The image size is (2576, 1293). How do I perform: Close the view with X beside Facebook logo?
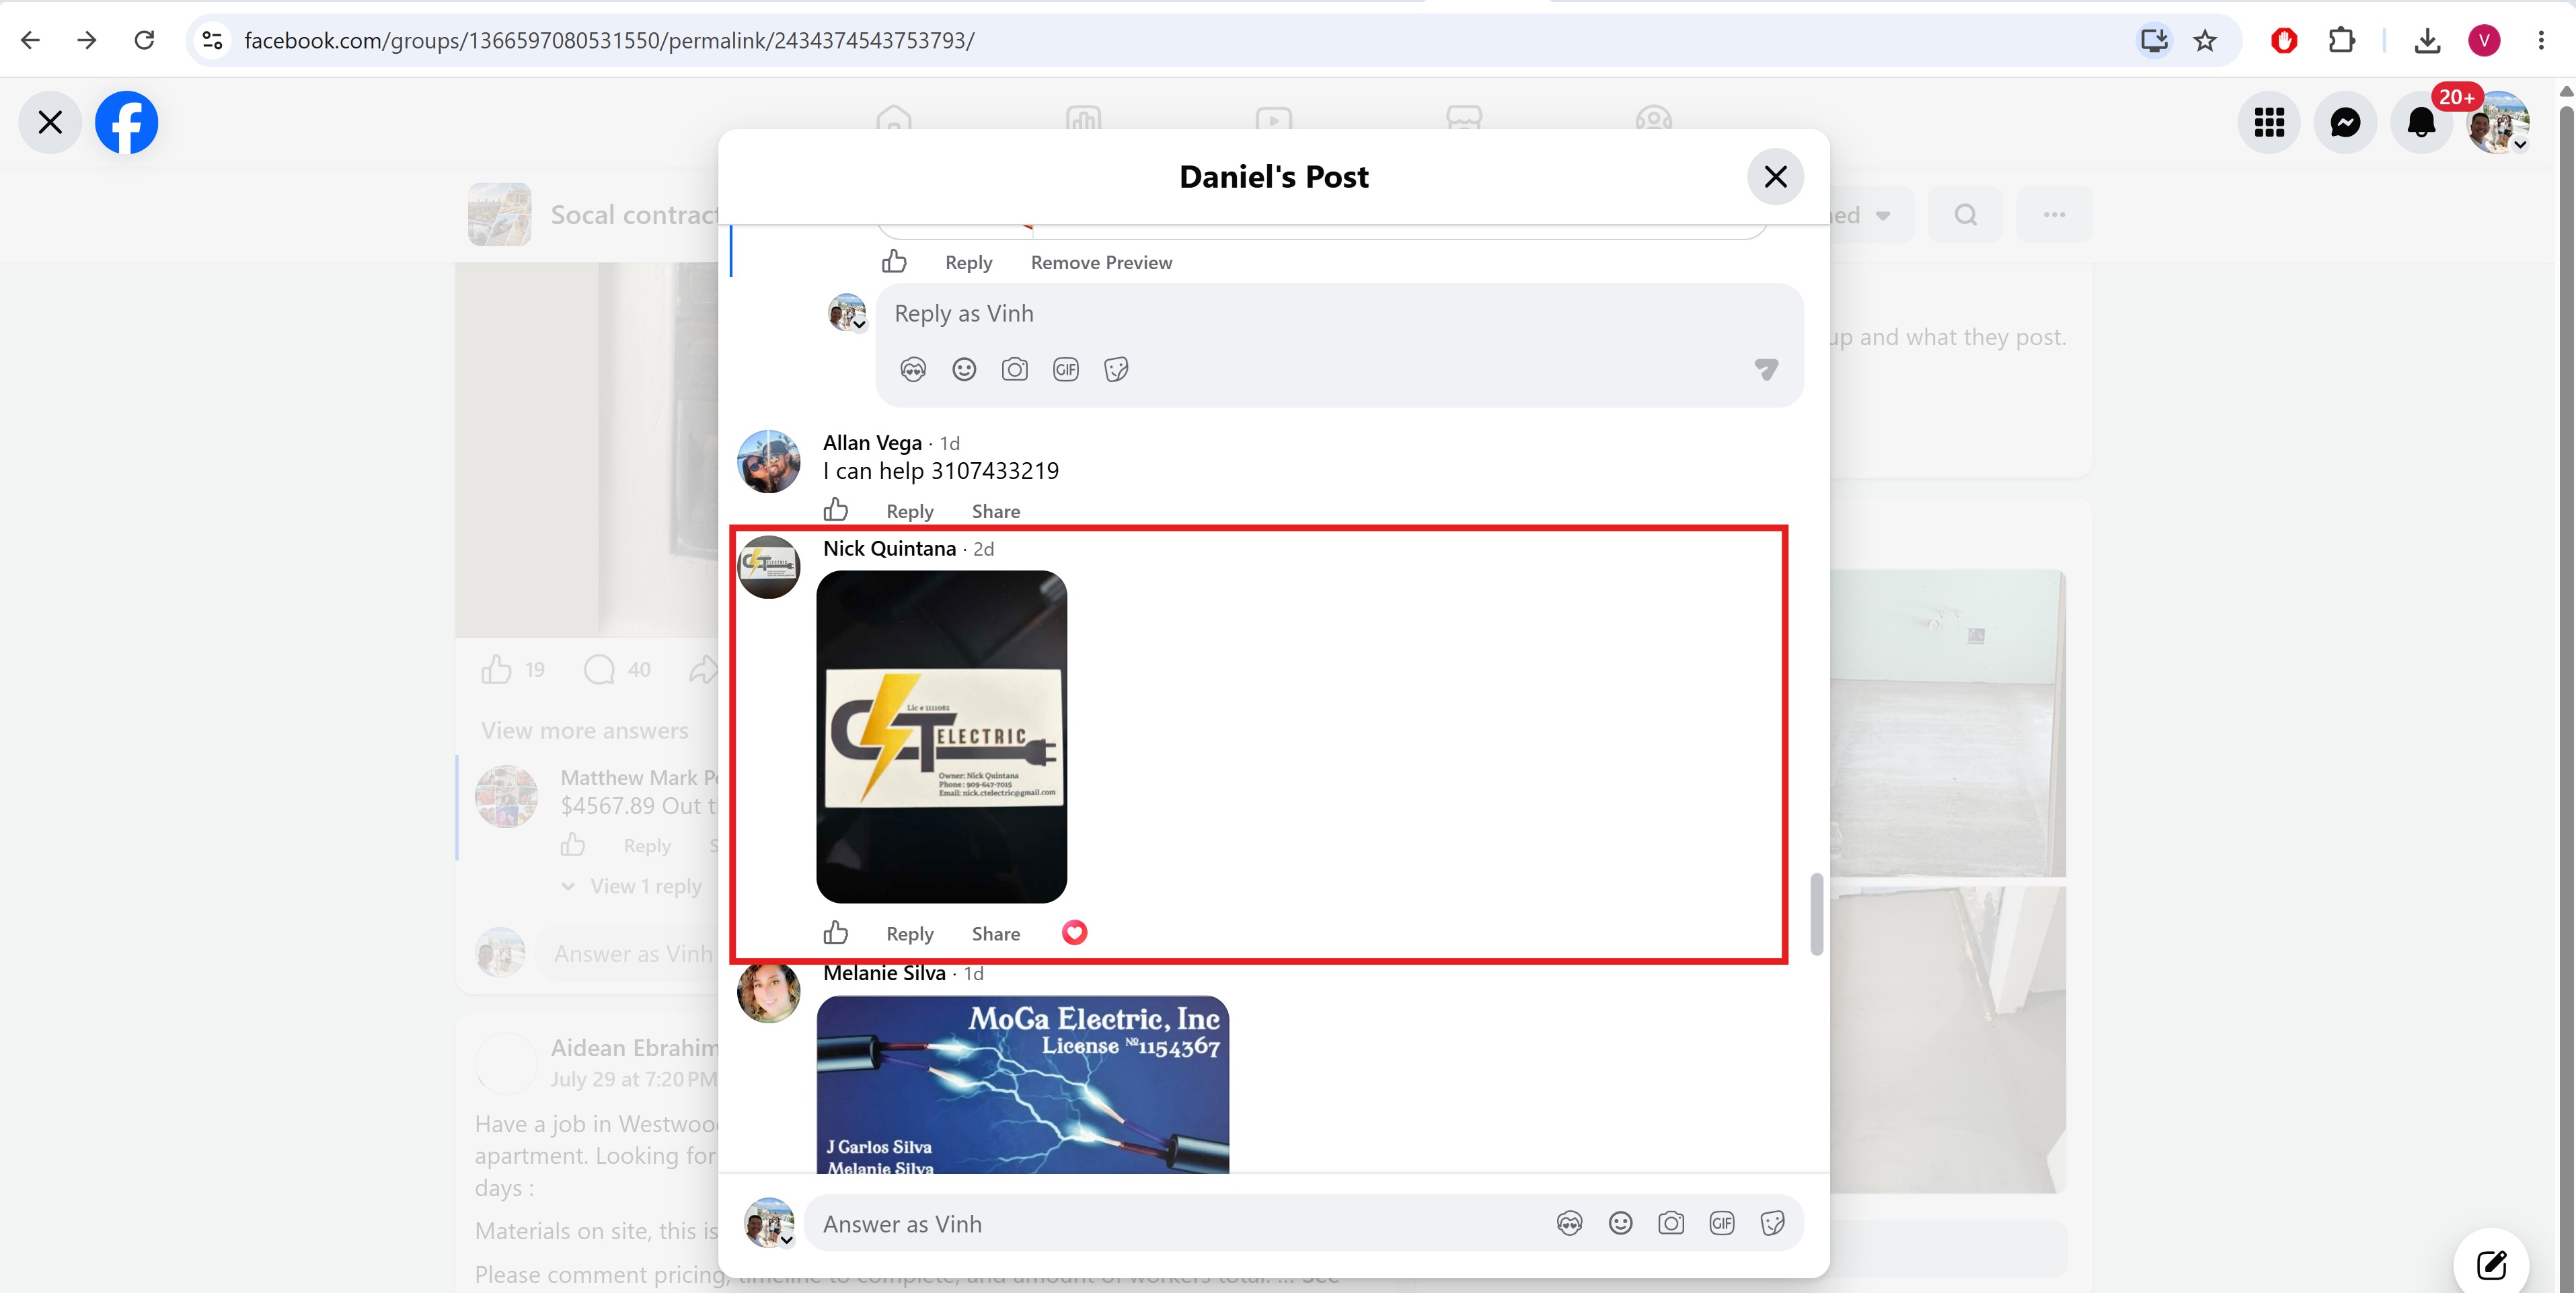(50, 122)
